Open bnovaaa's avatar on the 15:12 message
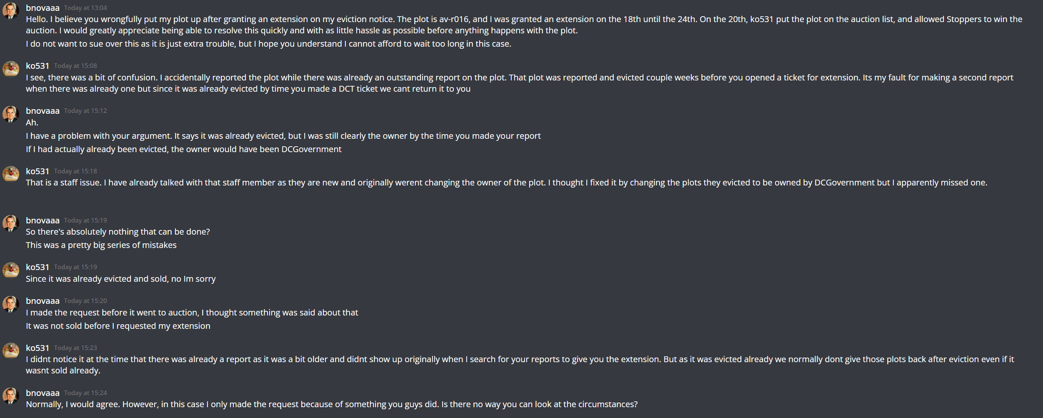This screenshot has height=418, width=1043. click(x=11, y=114)
